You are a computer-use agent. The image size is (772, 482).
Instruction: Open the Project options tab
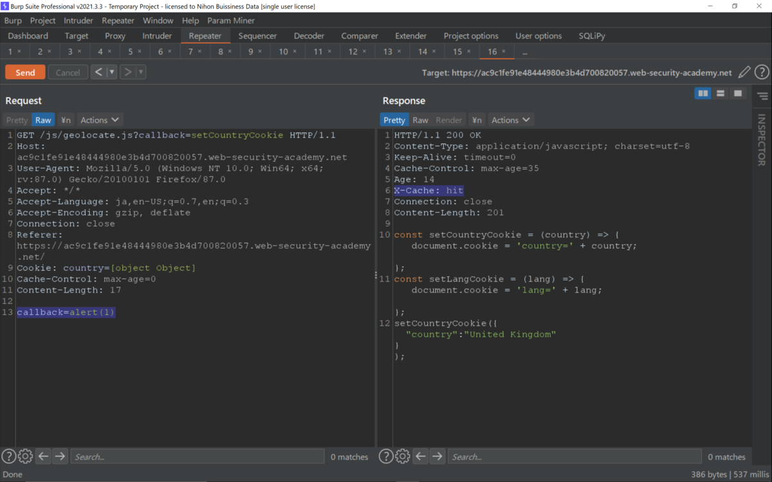tap(471, 36)
